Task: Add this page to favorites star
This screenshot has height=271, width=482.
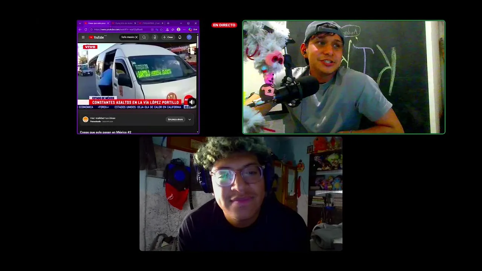Action: point(161,29)
